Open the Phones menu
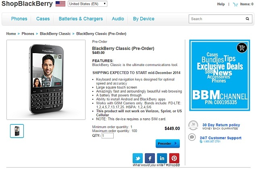Viewport: 256px width, 169px height. pos(19,19)
